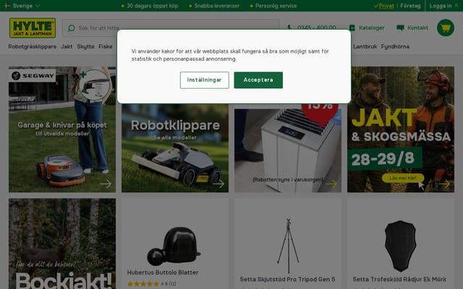Viewport: 463px width, 289px height.
Task: Open the Skytte category menu
Action: coord(85,46)
